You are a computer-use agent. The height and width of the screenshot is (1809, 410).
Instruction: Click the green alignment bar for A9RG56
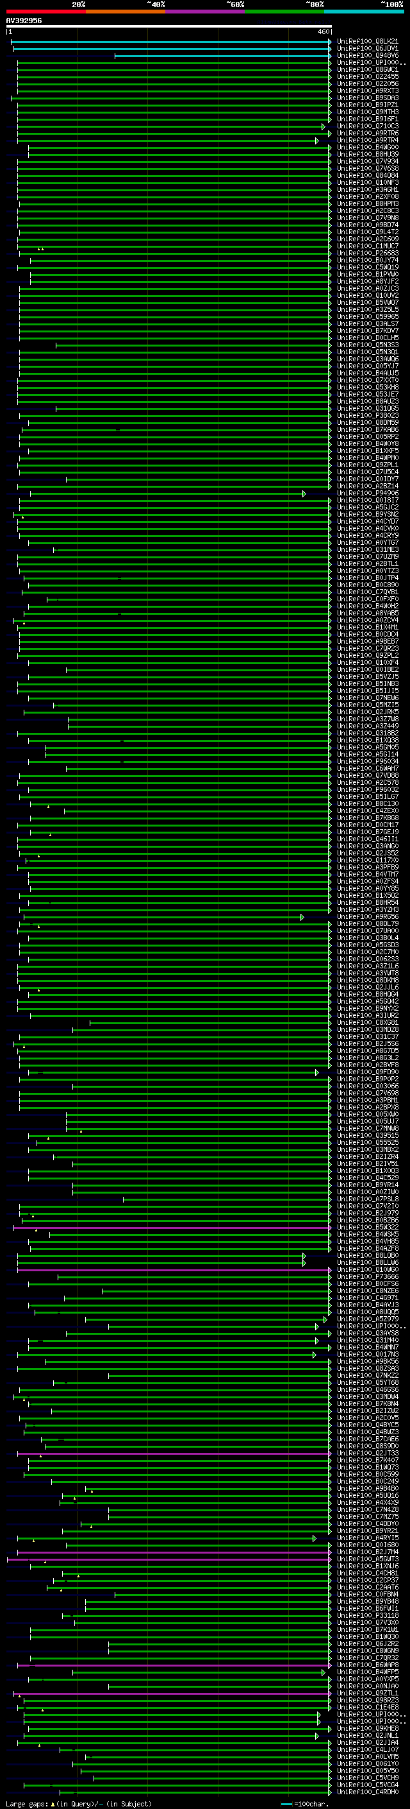tap(163, 917)
